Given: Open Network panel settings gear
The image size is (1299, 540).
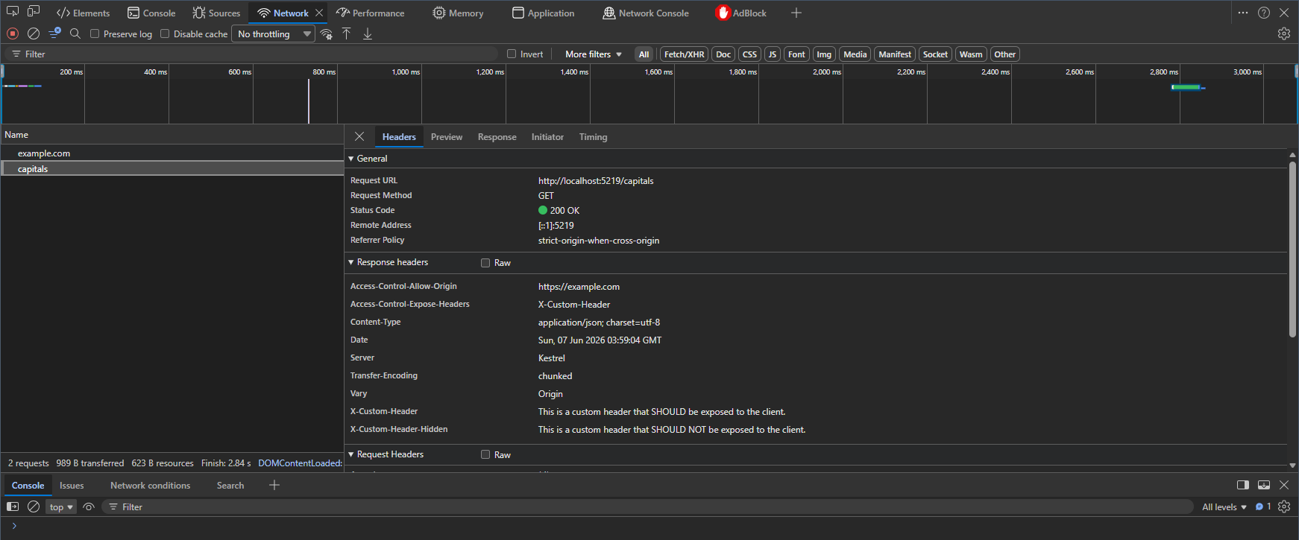Looking at the screenshot, I should [1284, 34].
